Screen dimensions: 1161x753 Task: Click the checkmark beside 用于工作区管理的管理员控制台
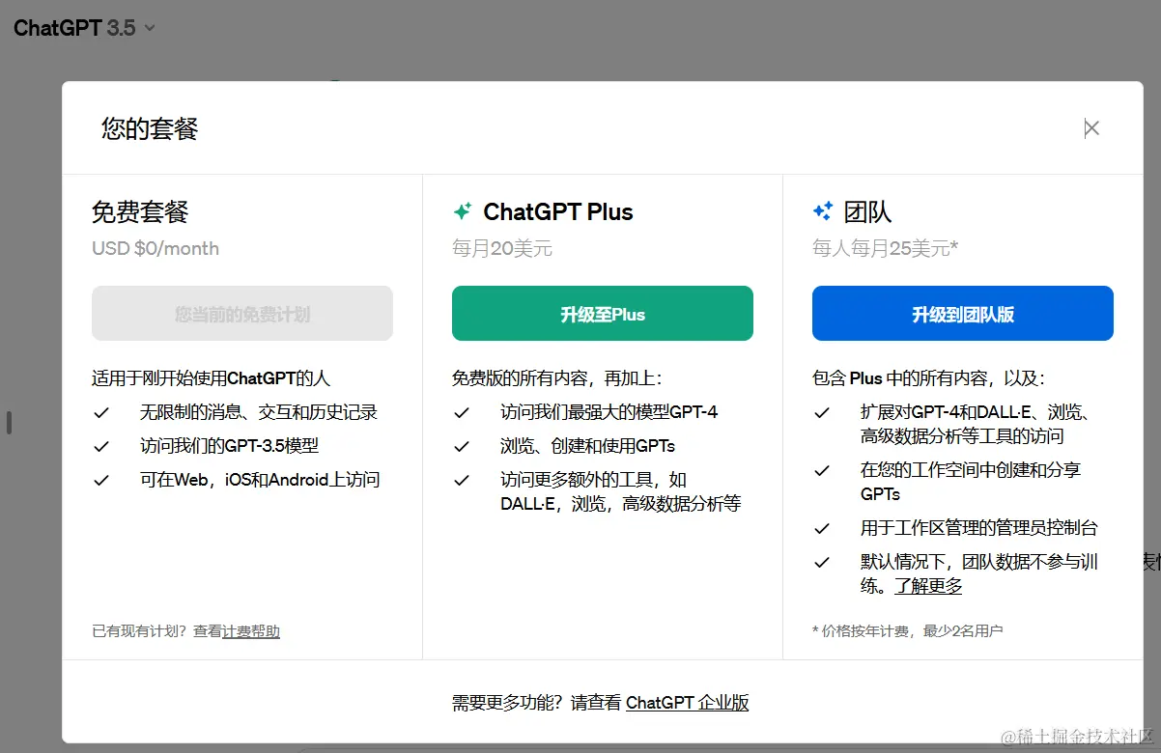[822, 528]
